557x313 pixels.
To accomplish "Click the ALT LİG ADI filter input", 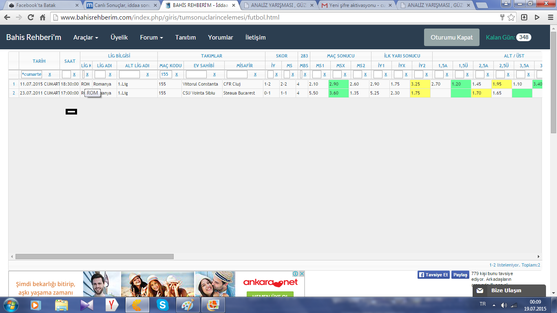I will (129, 75).
